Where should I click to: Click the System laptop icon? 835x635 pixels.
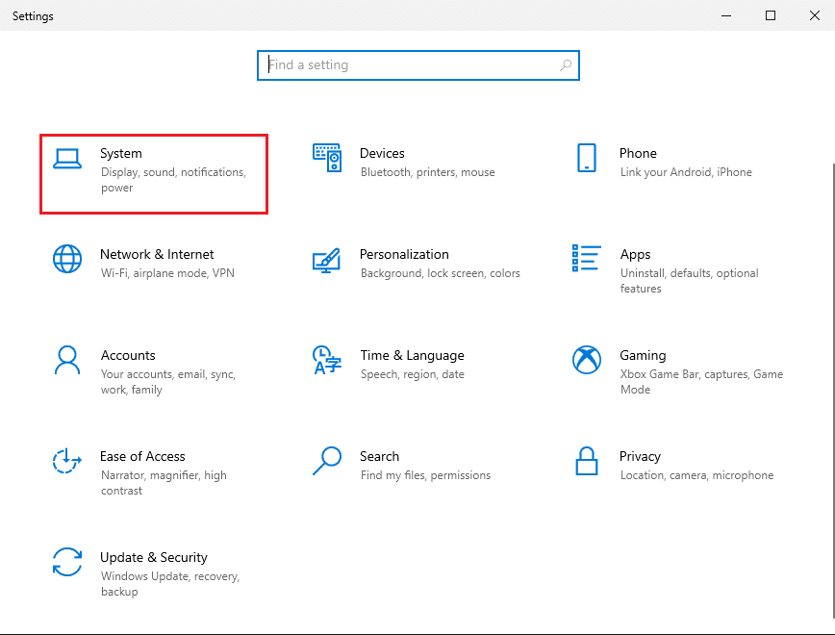point(67,159)
